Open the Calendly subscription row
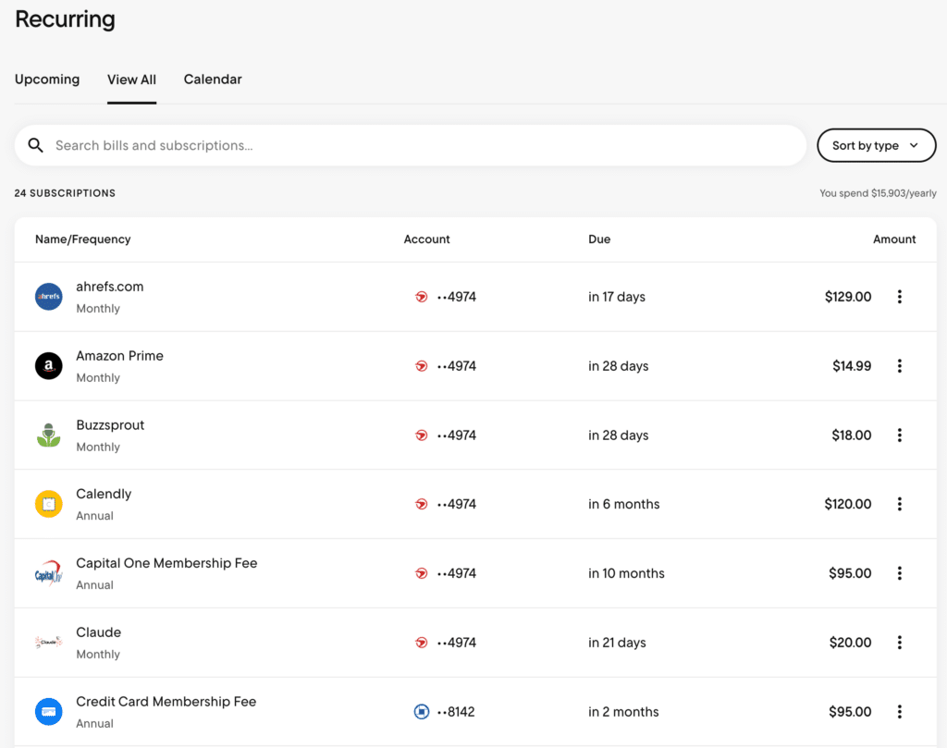The image size is (947, 748). click(475, 504)
